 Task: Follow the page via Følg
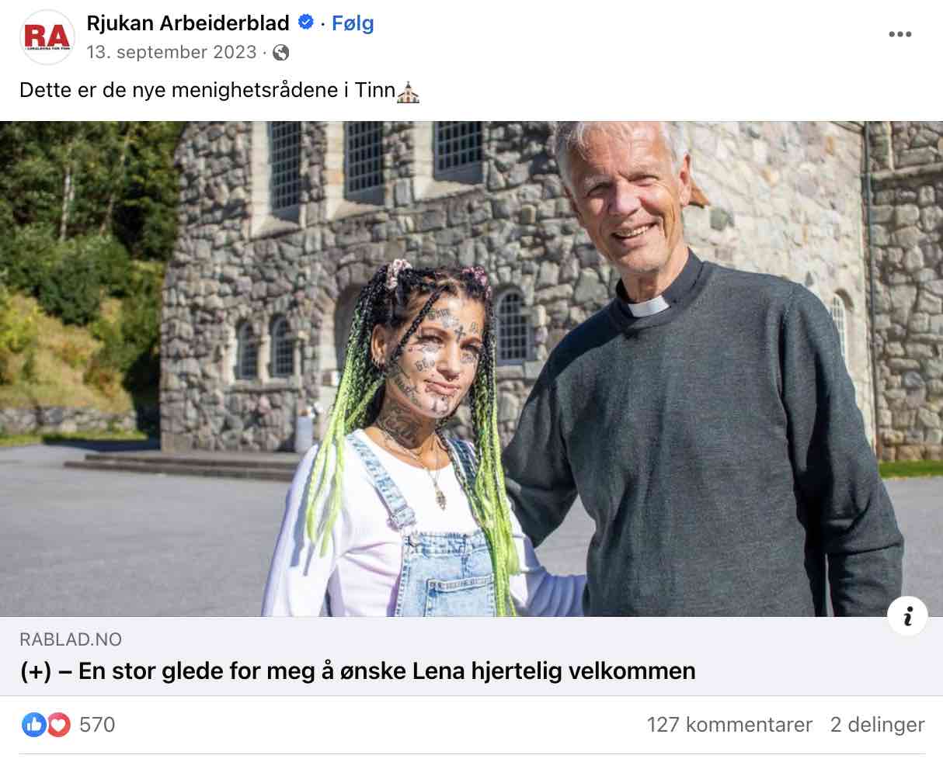[353, 23]
